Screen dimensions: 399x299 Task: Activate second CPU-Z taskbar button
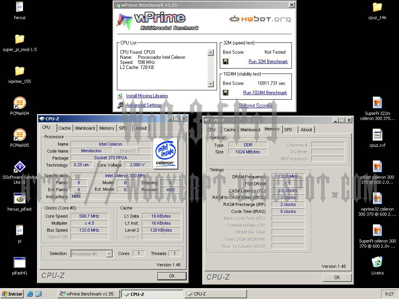tap(215, 294)
